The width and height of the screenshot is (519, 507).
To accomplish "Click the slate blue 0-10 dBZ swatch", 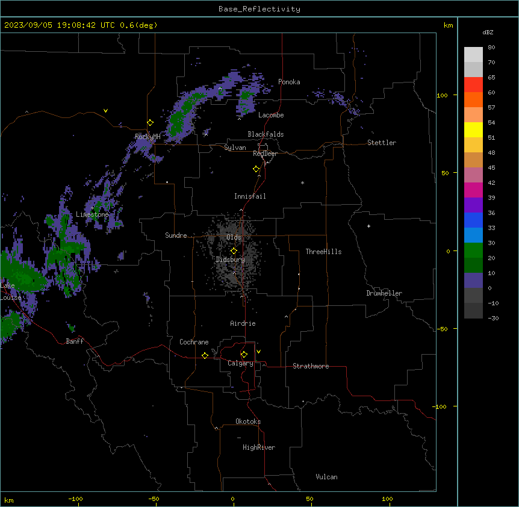I will tap(473, 281).
